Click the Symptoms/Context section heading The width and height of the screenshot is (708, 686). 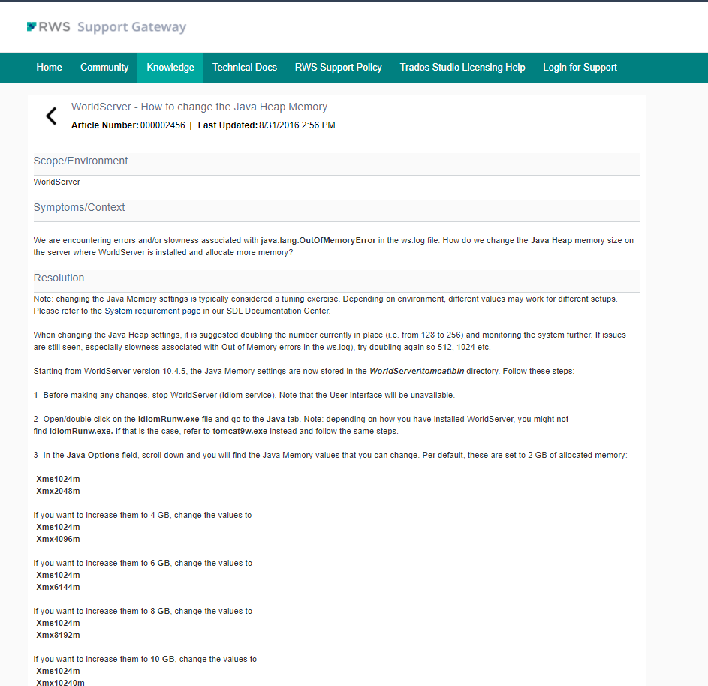point(79,208)
